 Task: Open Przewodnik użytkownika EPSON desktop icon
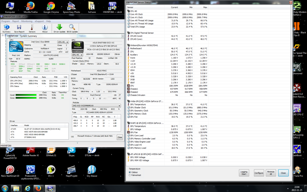pyautogui.click(x=31, y=173)
